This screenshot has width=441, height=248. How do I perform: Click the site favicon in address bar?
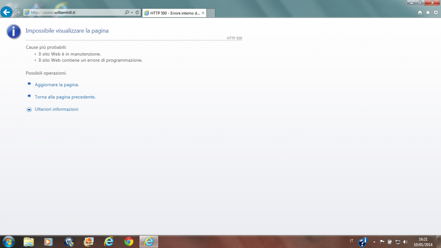(26, 12)
